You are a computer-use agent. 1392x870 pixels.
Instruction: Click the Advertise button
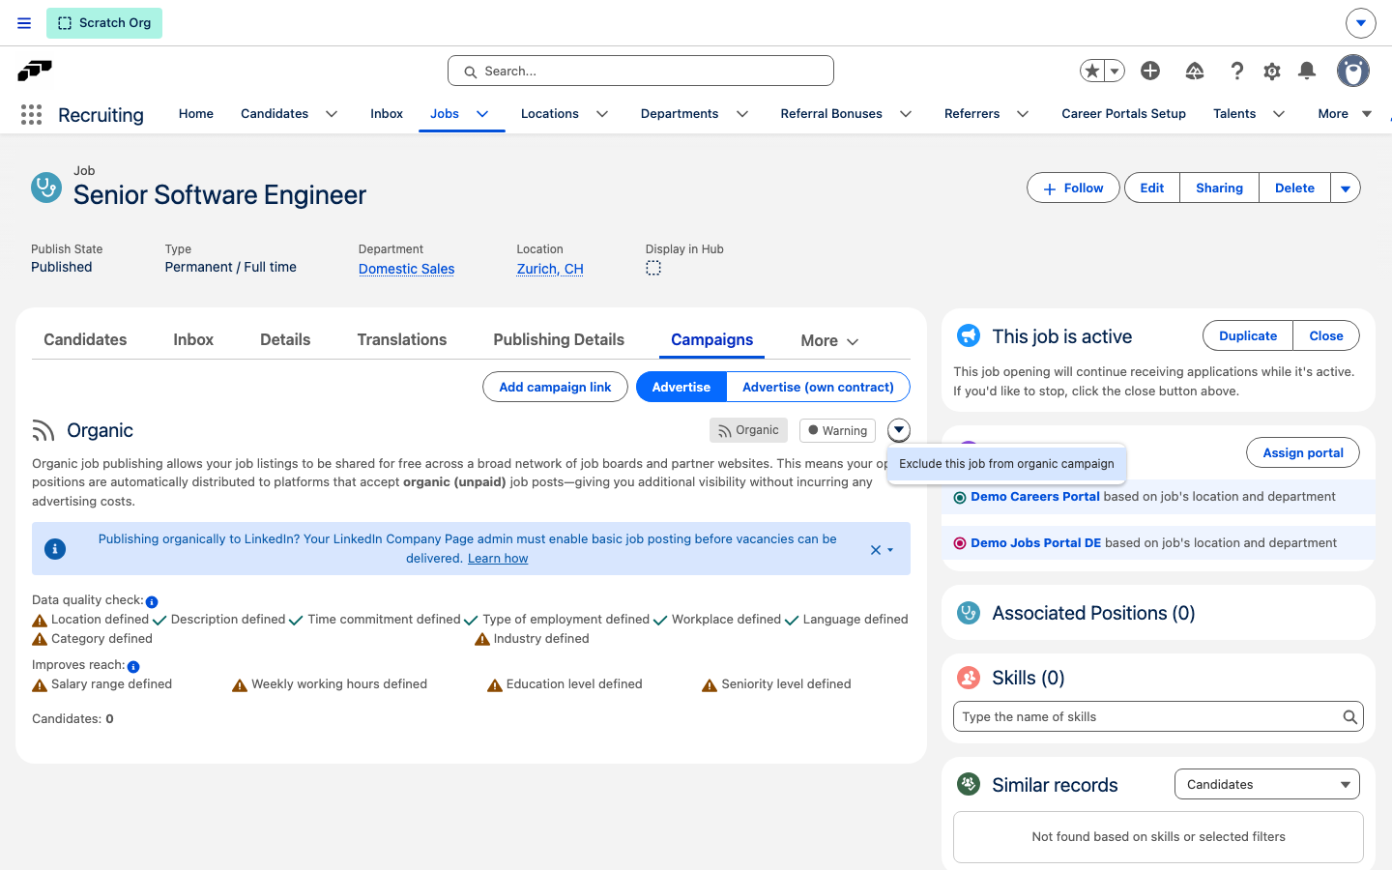click(681, 387)
